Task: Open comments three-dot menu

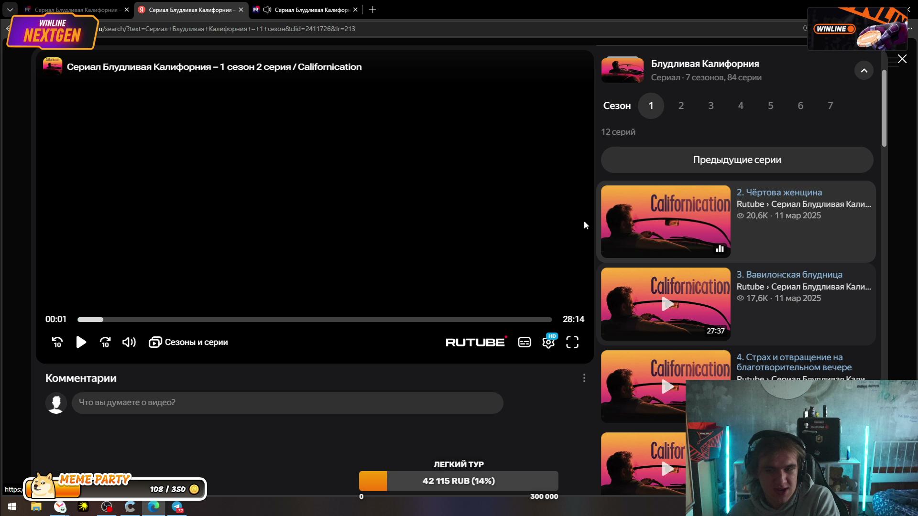Action: [x=584, y=378]
